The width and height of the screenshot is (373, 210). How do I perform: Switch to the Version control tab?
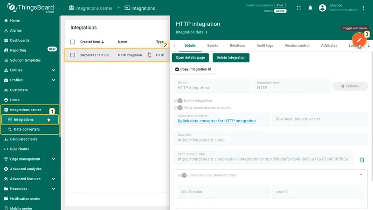297,45
